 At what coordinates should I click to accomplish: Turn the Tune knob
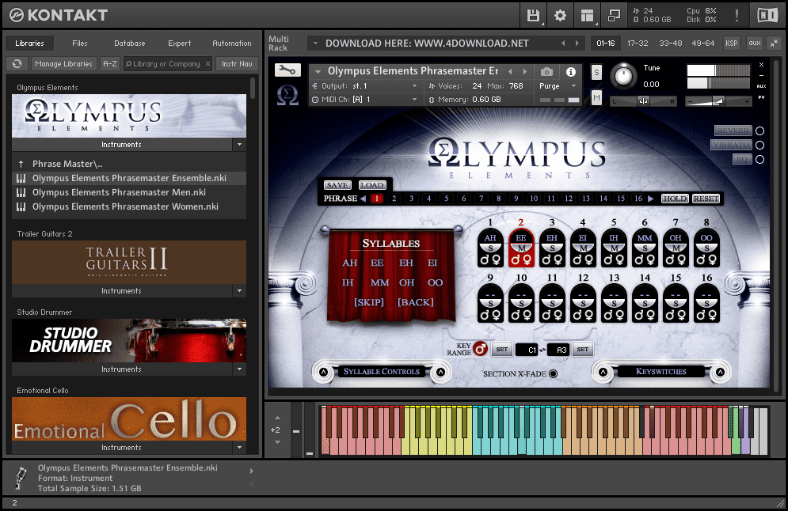pyautogui.click(x=623, y=76)
